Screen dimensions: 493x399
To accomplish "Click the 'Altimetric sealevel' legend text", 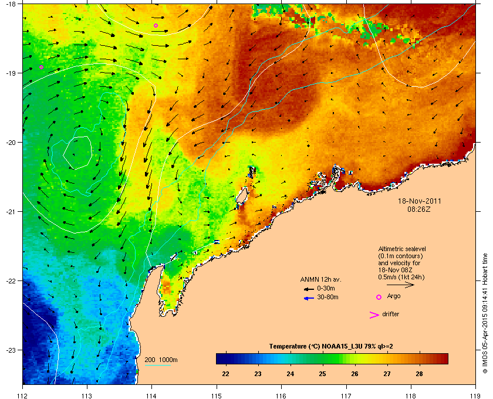I will [x=402, y=249].
